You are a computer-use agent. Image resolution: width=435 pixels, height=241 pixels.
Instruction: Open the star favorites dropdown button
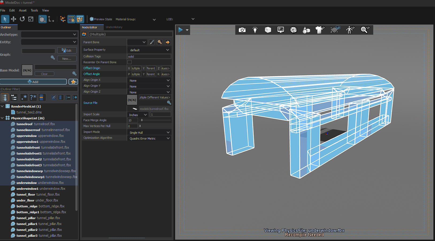[x=73, y=82]
